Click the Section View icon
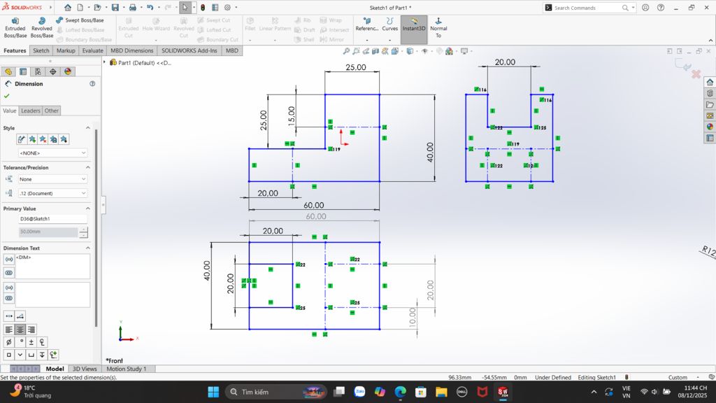This screenshot has height=403, width=716. pyautogui.click(x=375, y=51)
